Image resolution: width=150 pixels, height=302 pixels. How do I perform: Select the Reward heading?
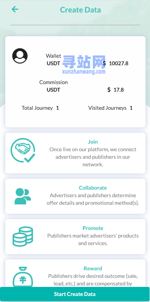[93, 268]
